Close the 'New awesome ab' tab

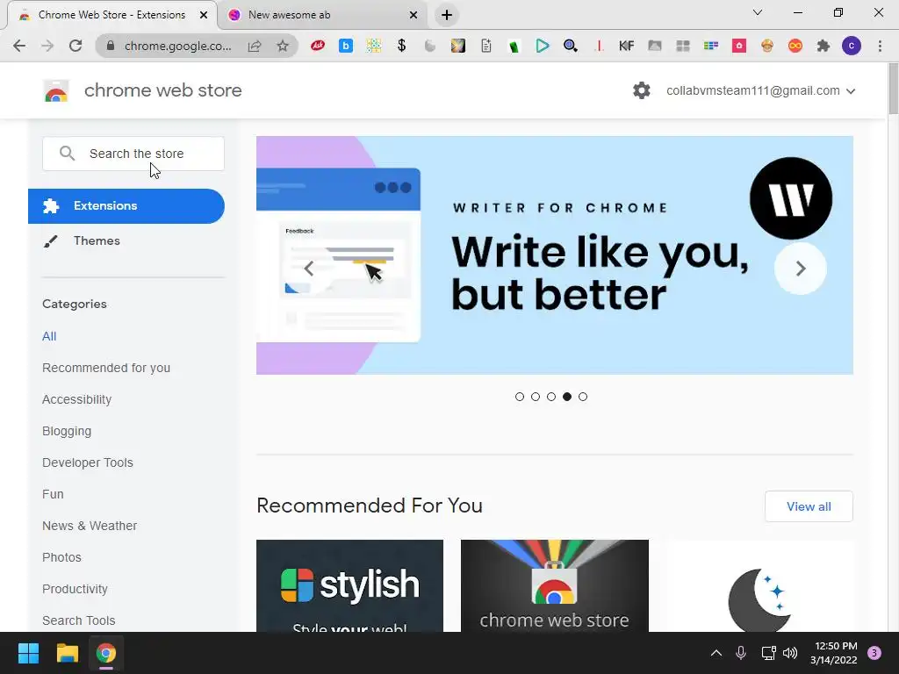click(x=414, y=15)
